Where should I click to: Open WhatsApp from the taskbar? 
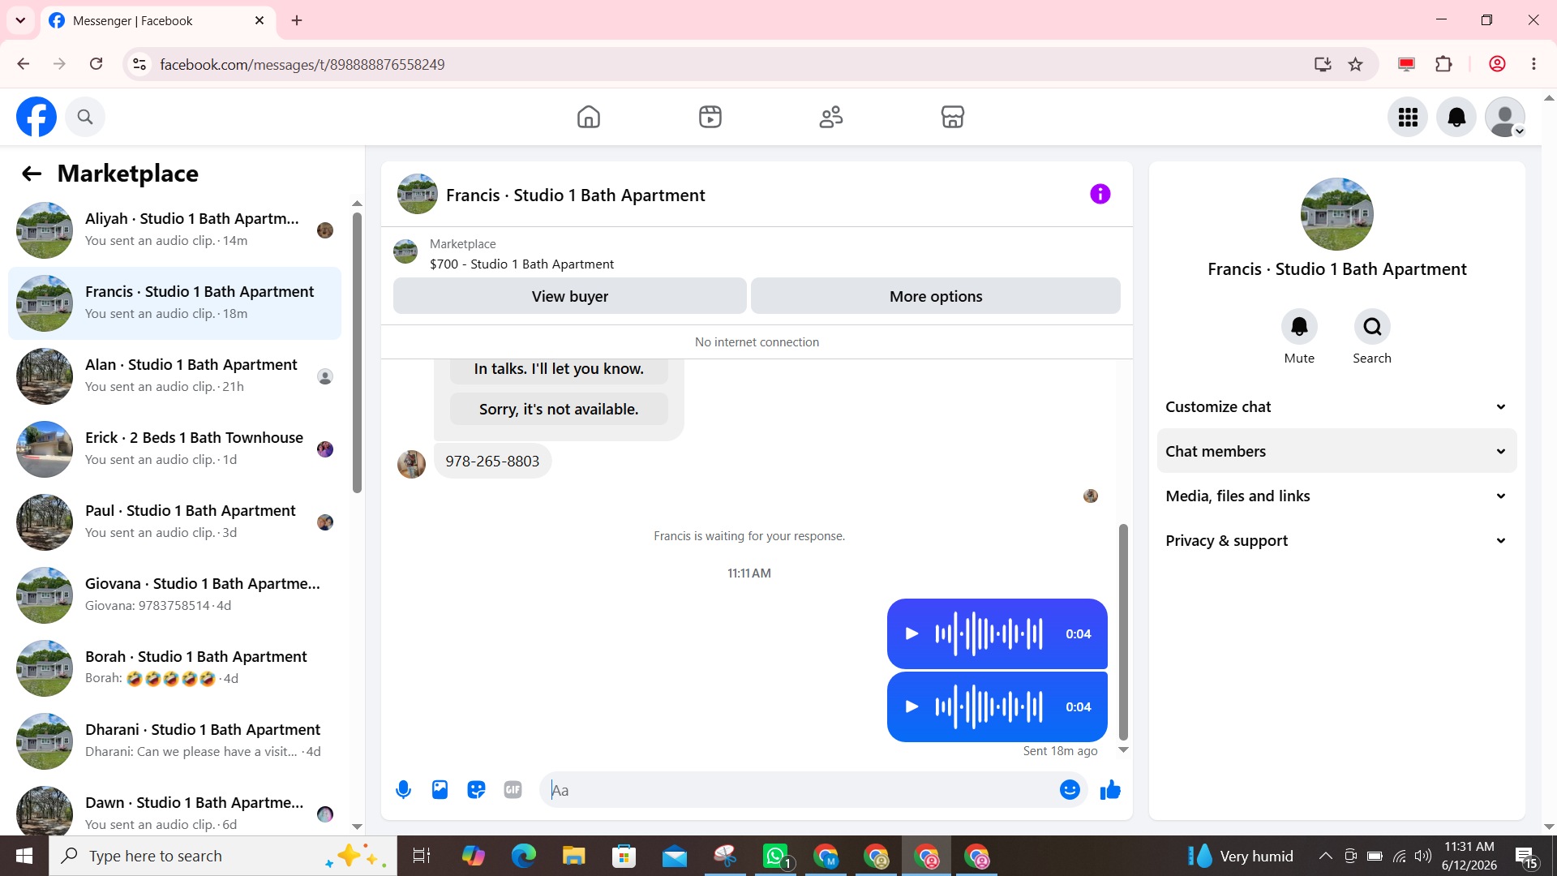[x=775, y=856]
